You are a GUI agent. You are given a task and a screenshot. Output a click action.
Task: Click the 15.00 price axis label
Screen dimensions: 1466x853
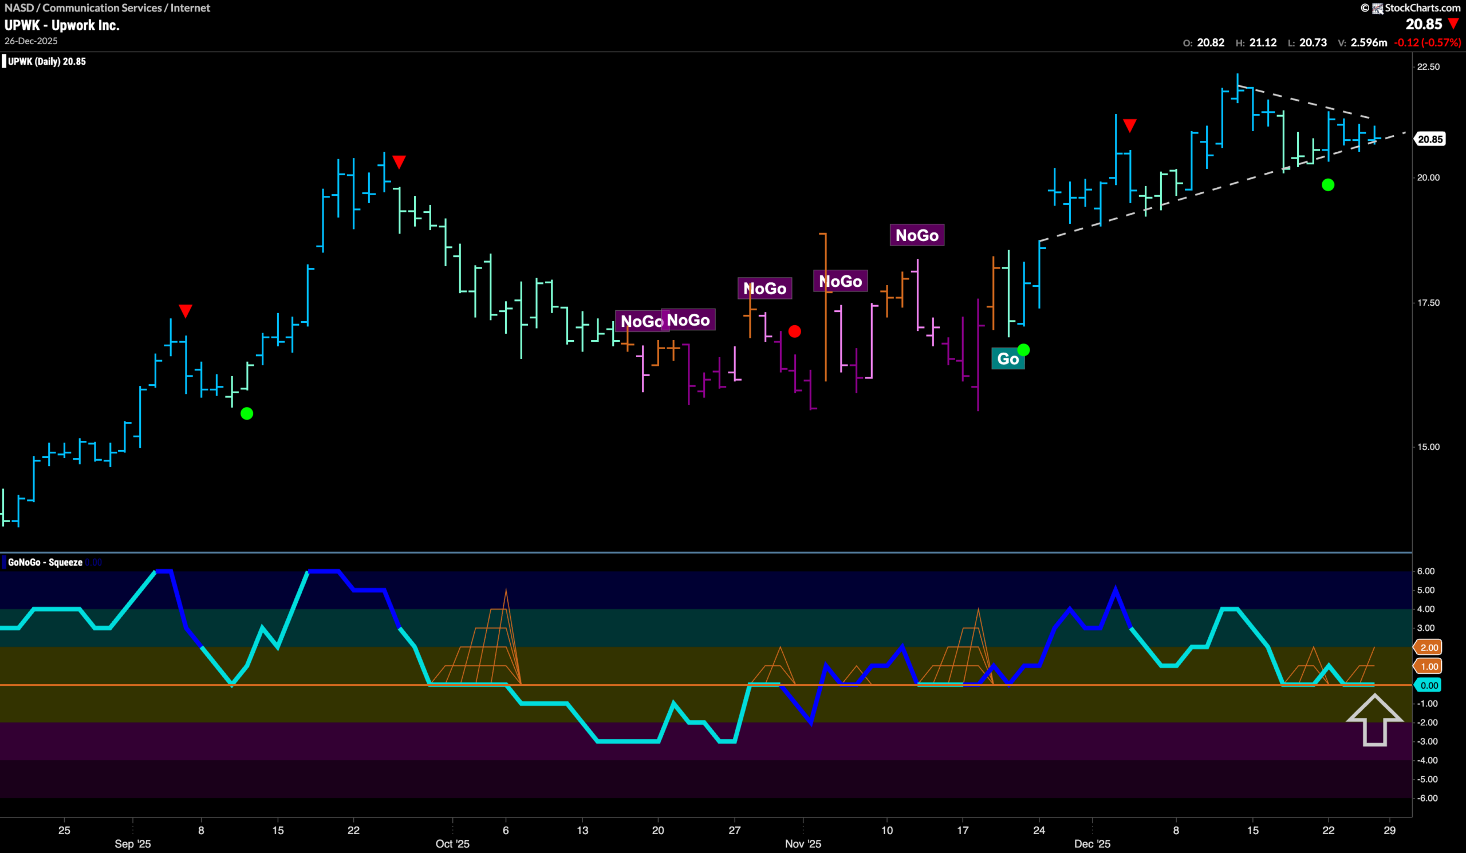coord(1428,447)
